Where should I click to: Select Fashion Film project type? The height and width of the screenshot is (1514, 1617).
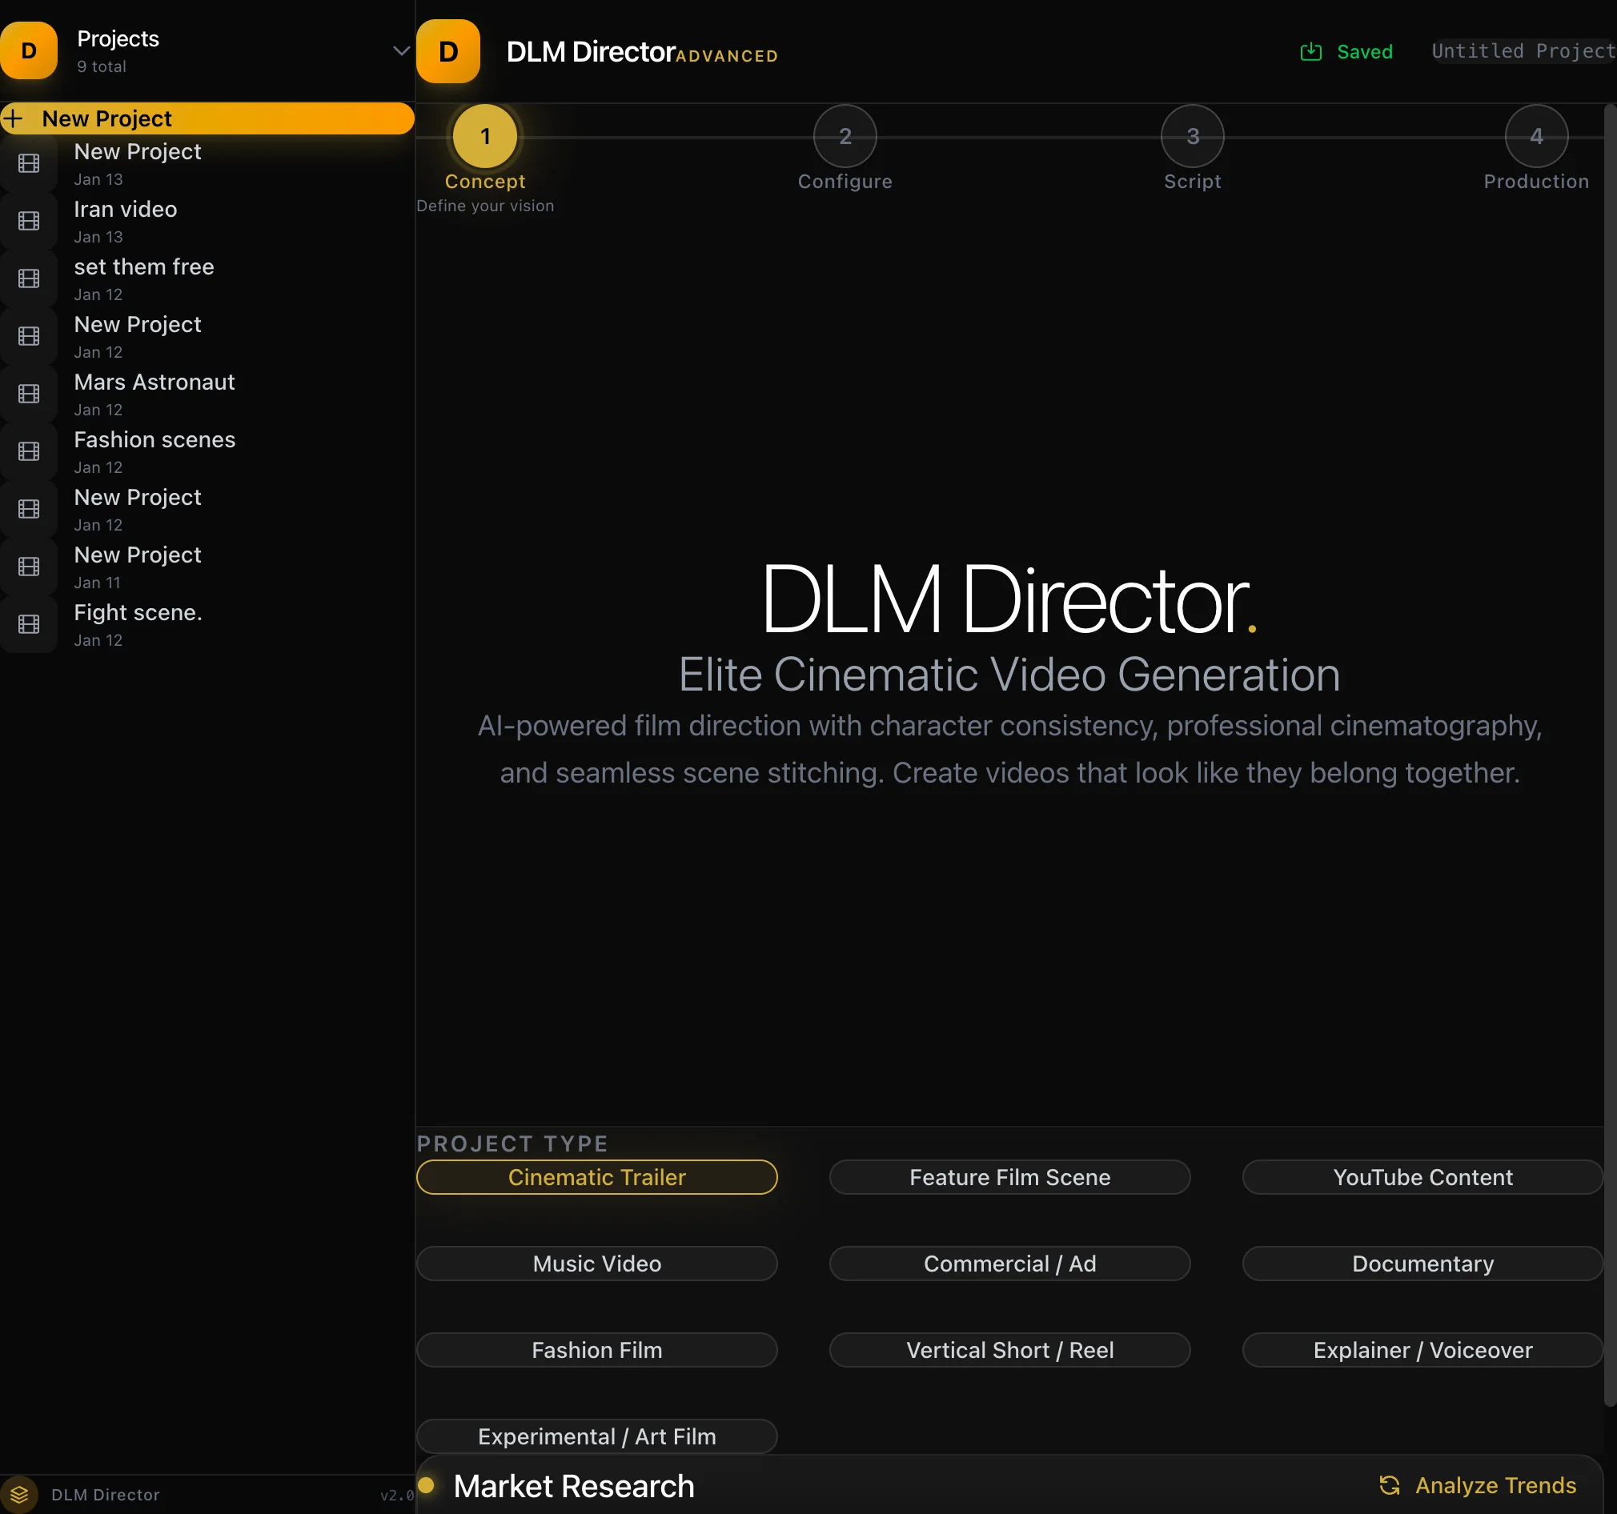point(597,1350)
